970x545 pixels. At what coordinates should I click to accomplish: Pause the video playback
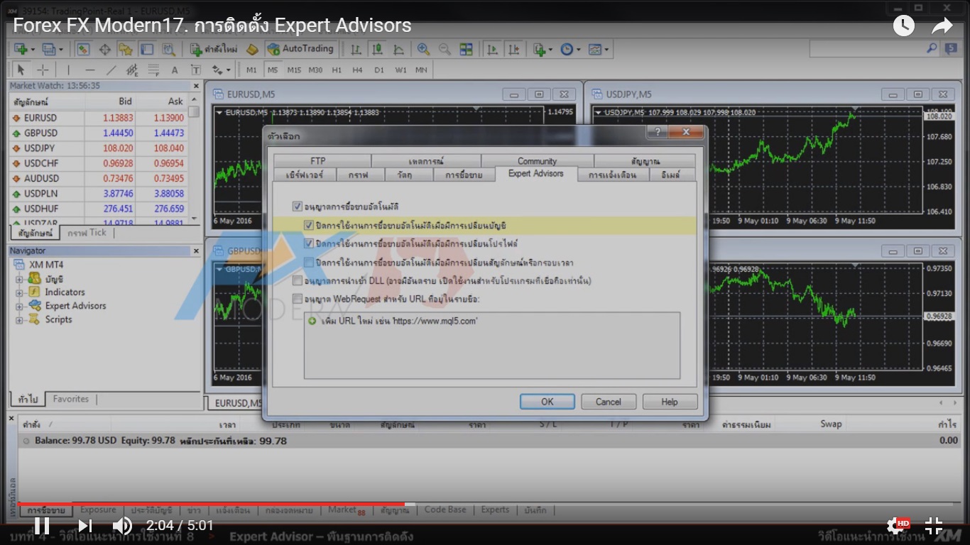click(x=42, y=526)
